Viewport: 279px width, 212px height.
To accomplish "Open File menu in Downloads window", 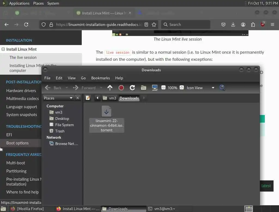I will point(47,78).
